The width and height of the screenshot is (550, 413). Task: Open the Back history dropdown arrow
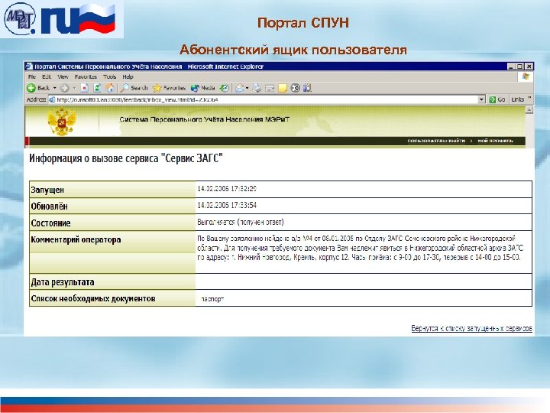(x=55, y=88)
